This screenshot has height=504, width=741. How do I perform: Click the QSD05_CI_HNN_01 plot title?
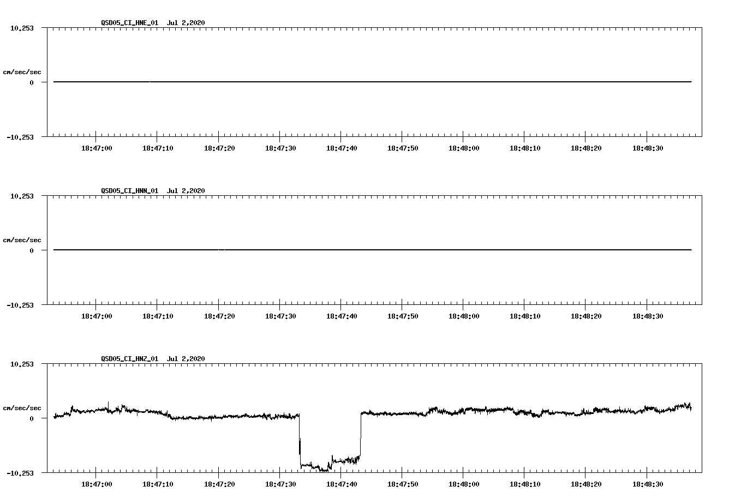click(x=153, y=191)
